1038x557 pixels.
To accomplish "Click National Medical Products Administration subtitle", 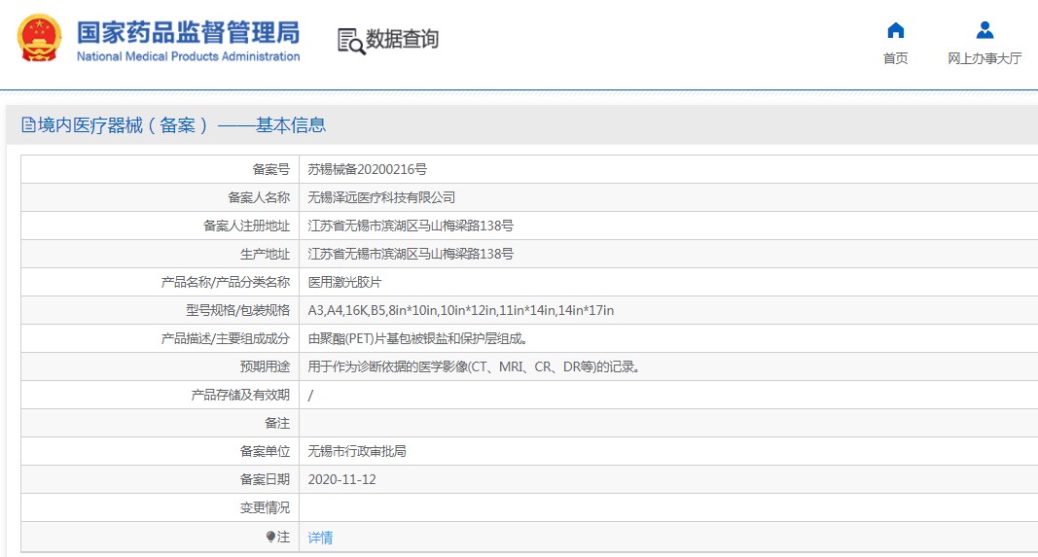I will 188,57.
